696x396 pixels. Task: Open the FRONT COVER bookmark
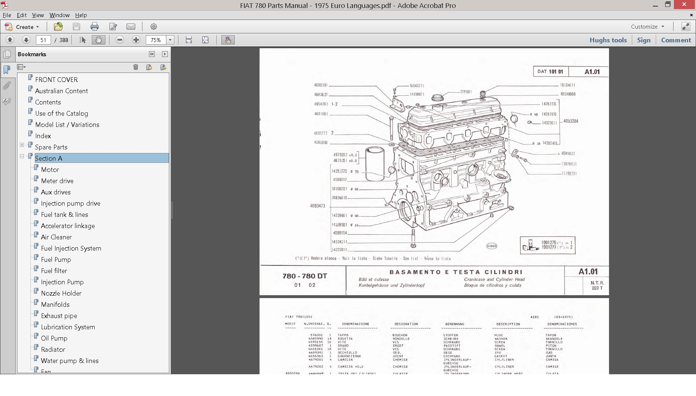pyautogui.click(x=56, y=80)
